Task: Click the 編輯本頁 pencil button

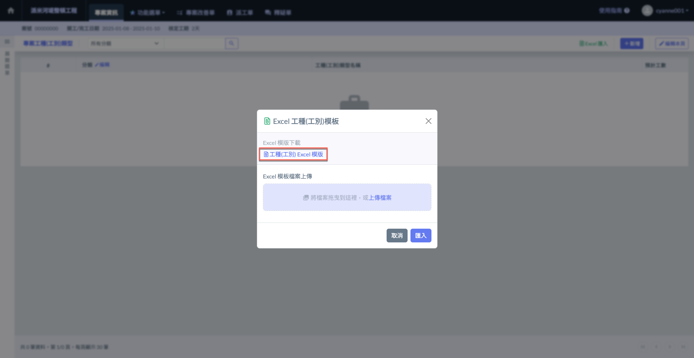Action: point(672,43)
